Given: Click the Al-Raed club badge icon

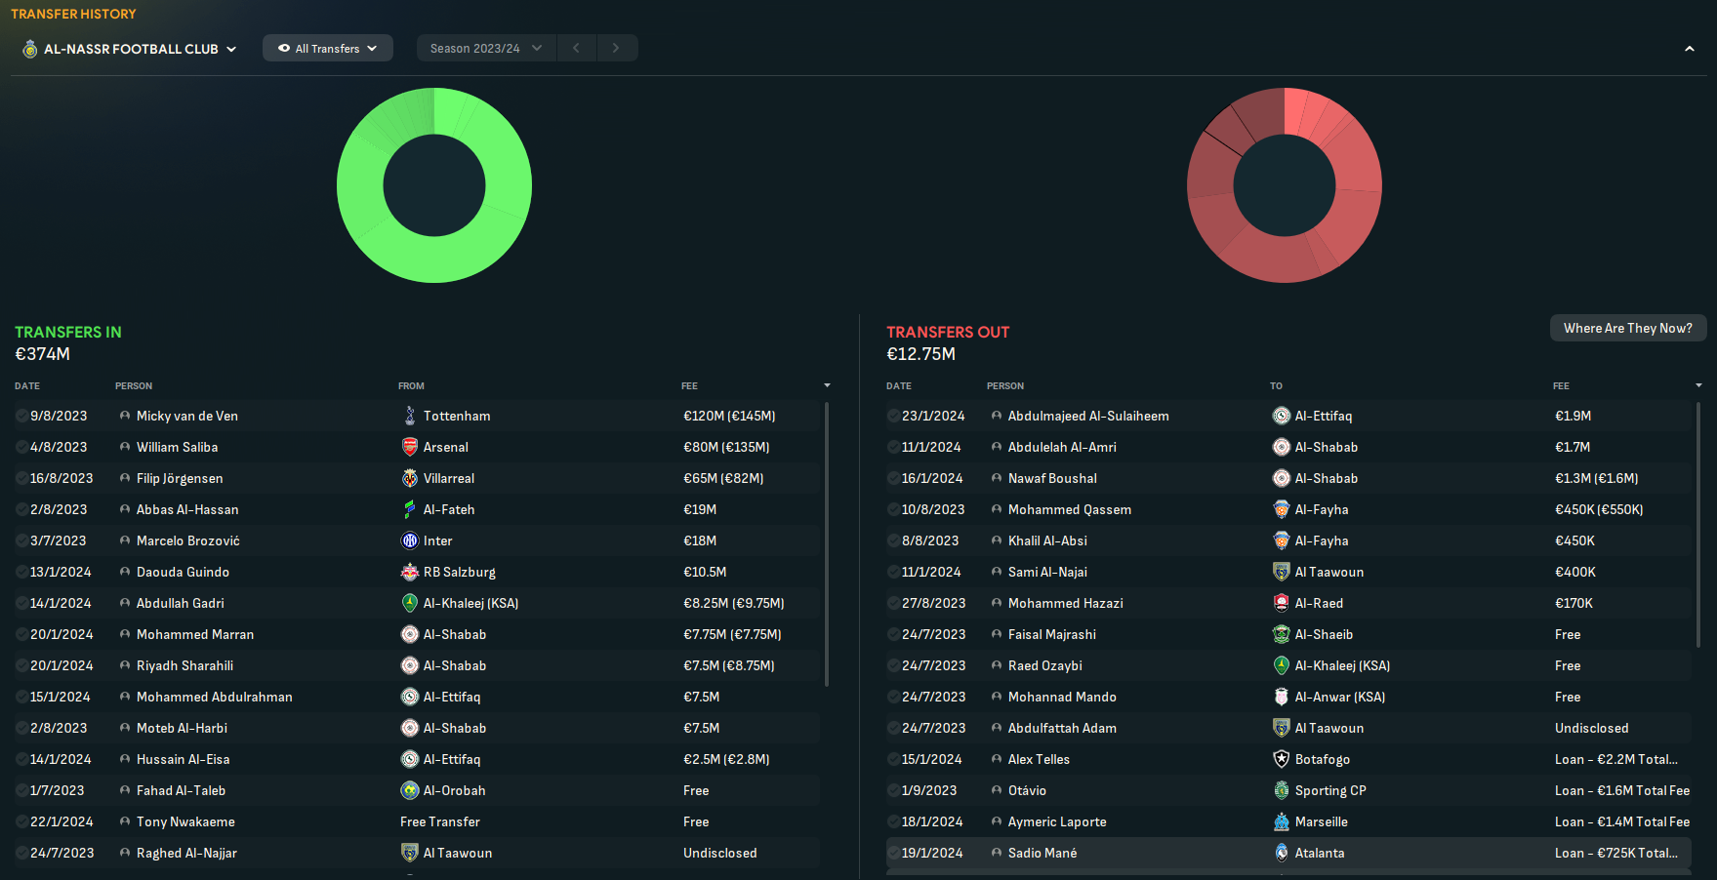Looking at the screenshot, I should click(1282, 603).
